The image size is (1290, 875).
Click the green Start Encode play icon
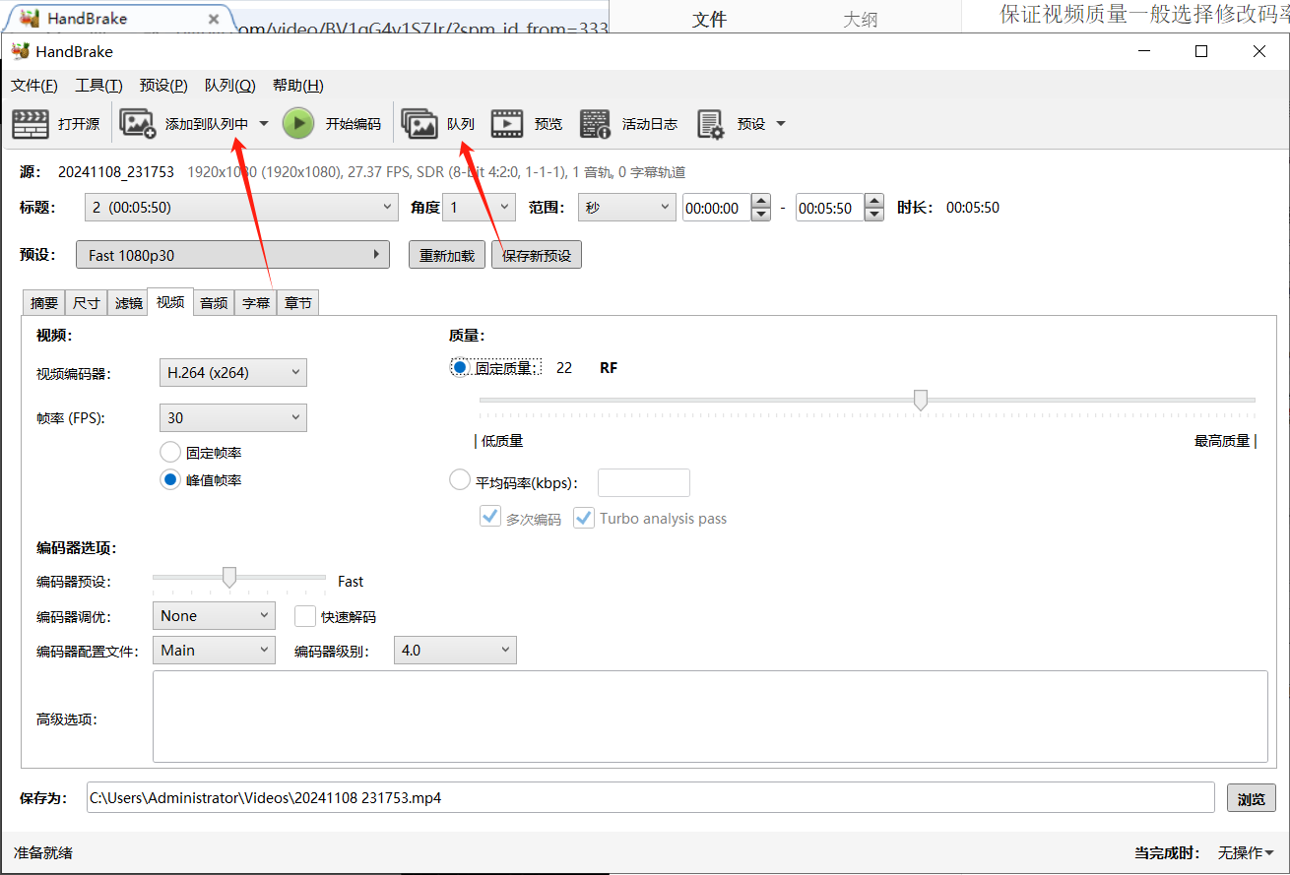point(298,124)
